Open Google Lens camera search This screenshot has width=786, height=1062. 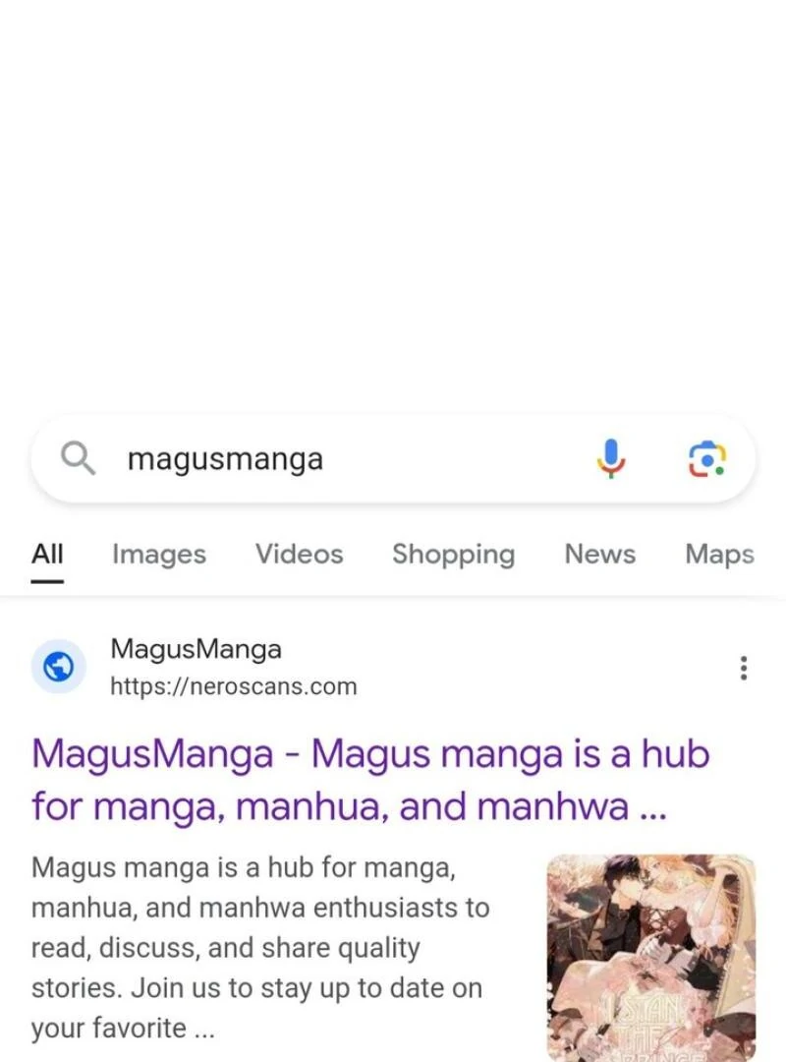(706, 458)
